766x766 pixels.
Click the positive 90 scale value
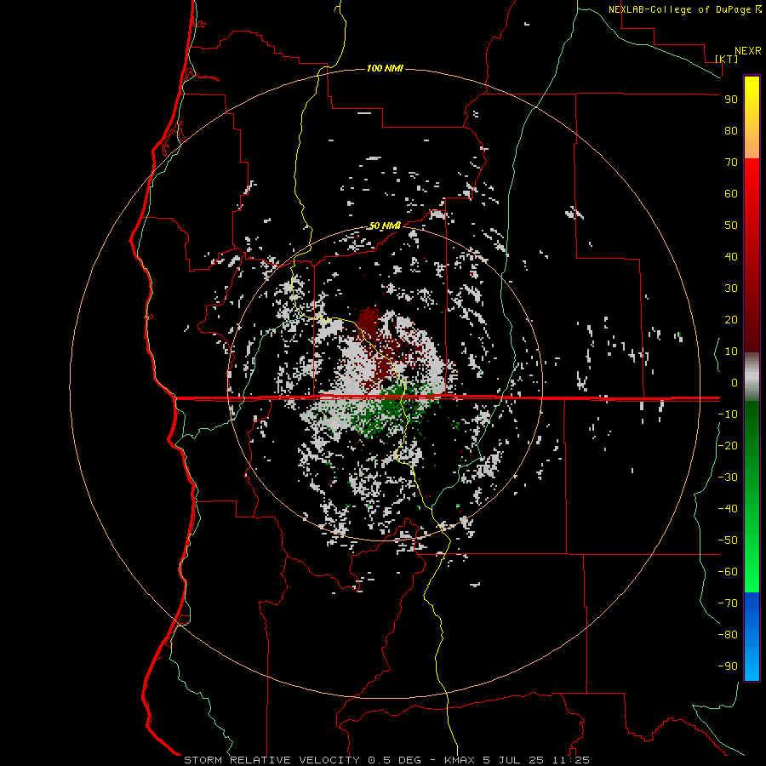click(731, 100)
